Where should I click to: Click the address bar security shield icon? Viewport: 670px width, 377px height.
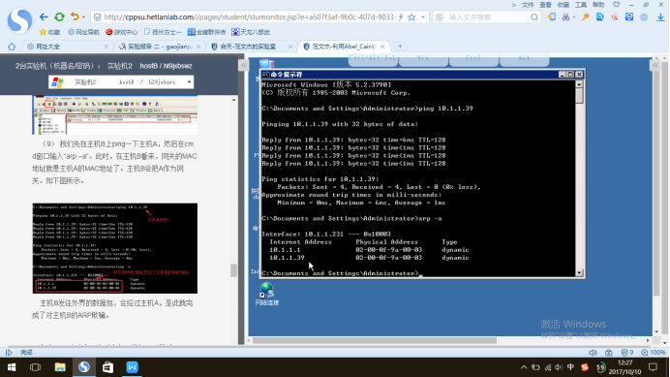point(98,17)
